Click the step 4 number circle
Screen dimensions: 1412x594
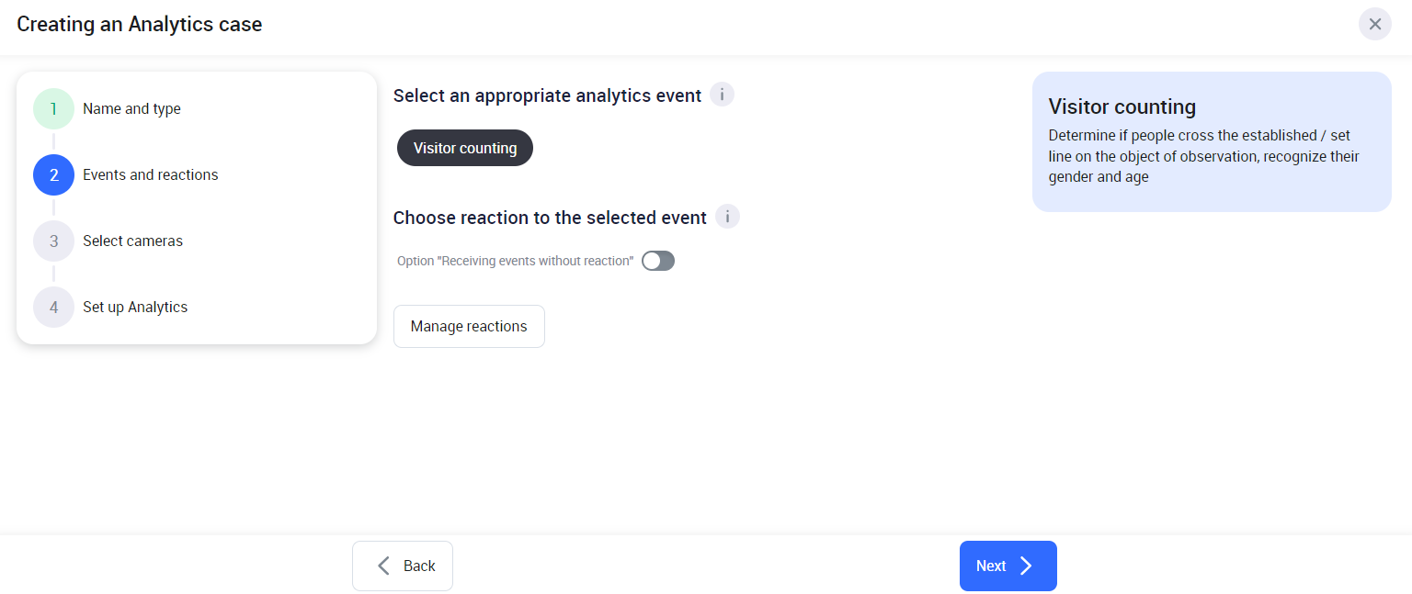point(53,308)
